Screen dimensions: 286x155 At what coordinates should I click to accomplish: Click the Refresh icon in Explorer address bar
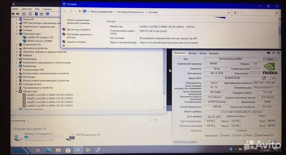click(x=156, y=120)
